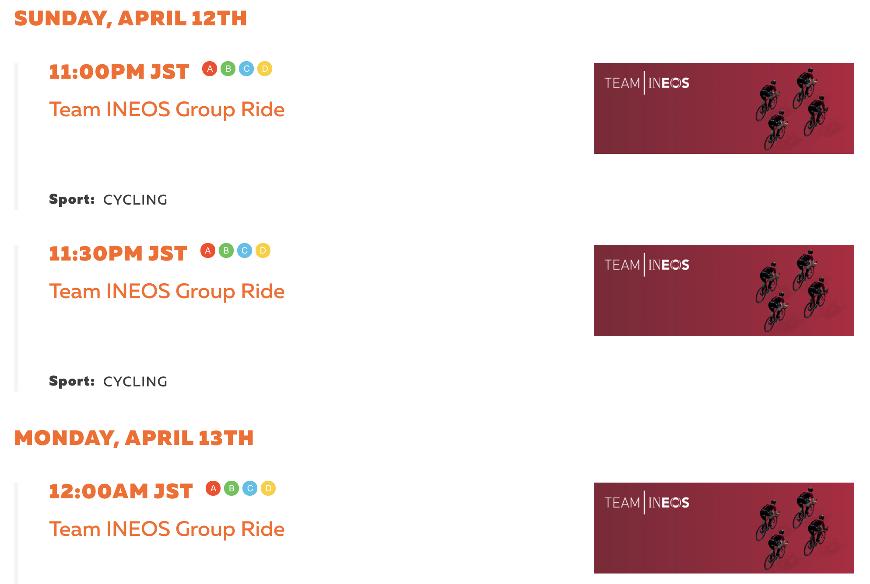
Task: Click Team INEOS banner for 11:30PM event
Action: tap(724, 290)
